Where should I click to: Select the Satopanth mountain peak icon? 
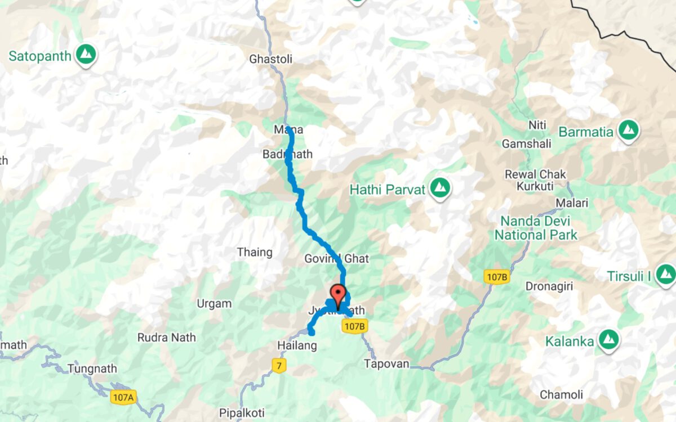86,55
